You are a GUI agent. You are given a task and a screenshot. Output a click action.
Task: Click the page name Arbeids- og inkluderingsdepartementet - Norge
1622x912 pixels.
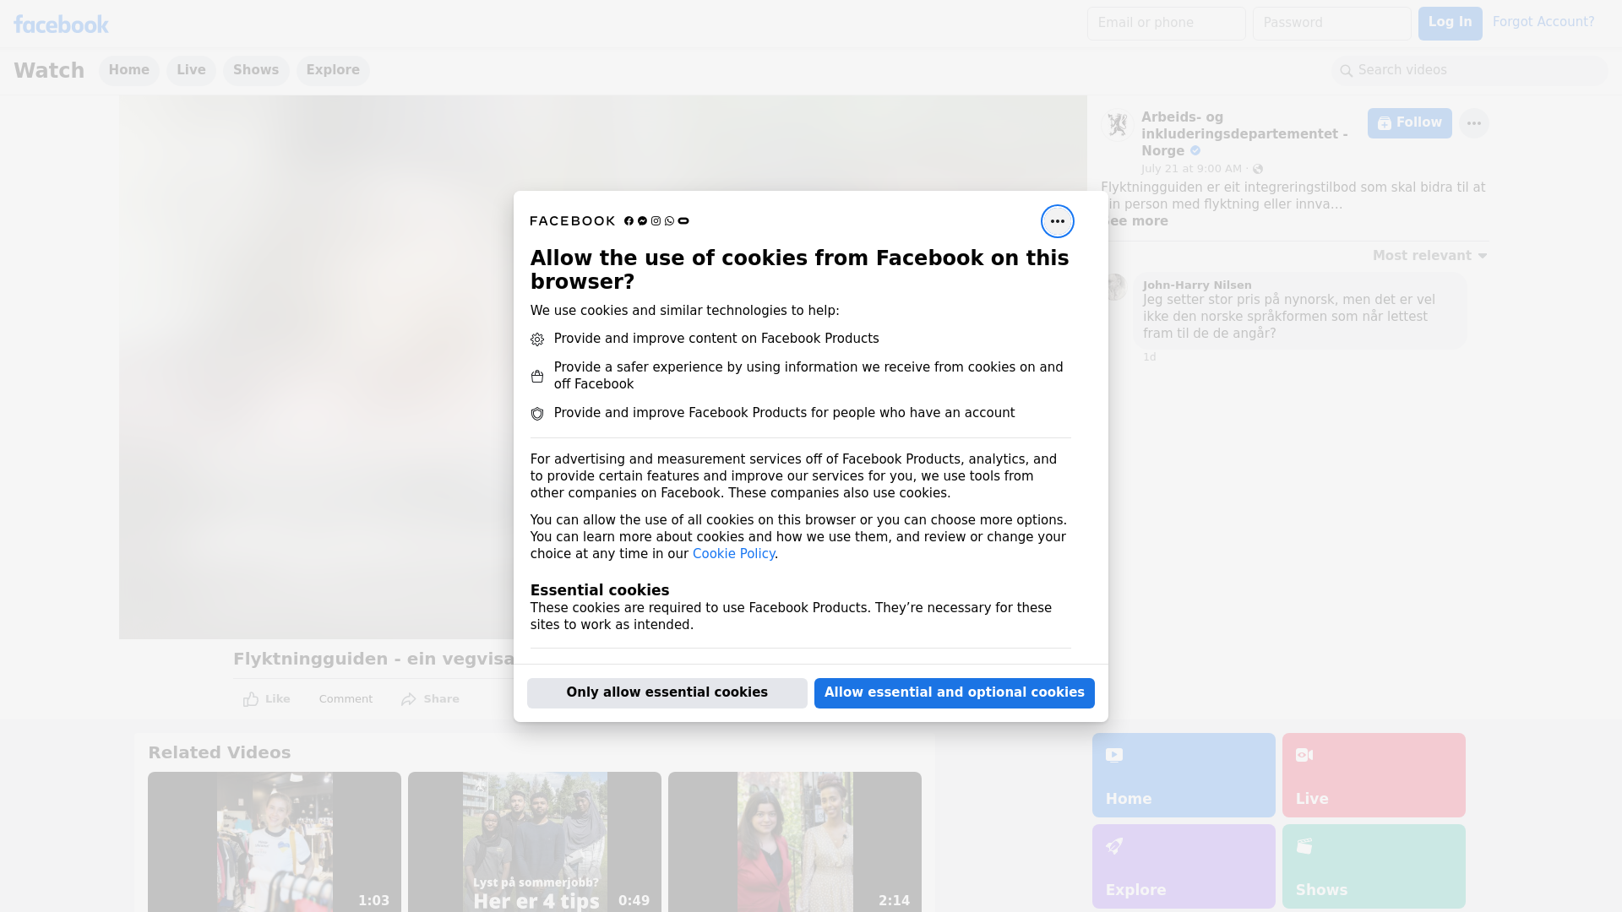click(x=1244, y=134)
